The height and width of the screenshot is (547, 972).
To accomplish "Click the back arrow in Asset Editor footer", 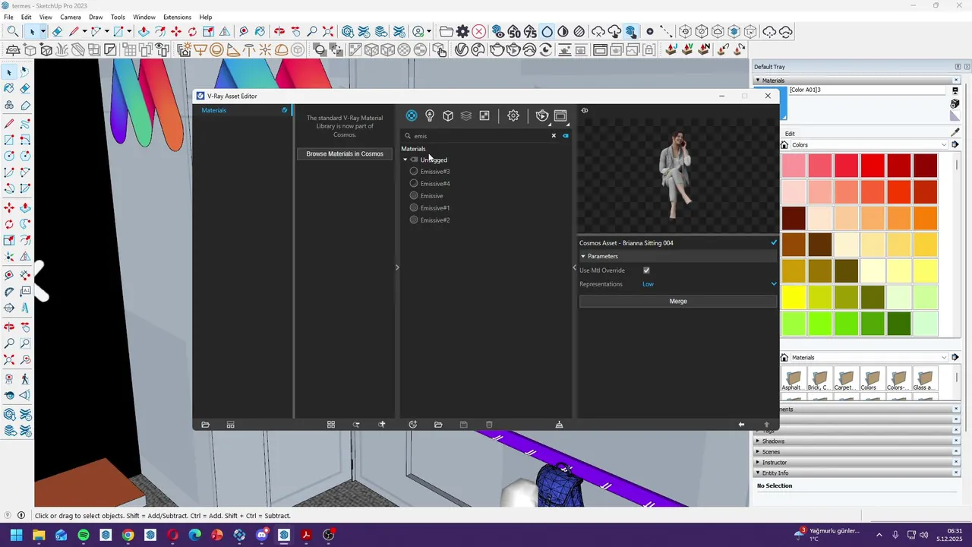I will point(741,425).
